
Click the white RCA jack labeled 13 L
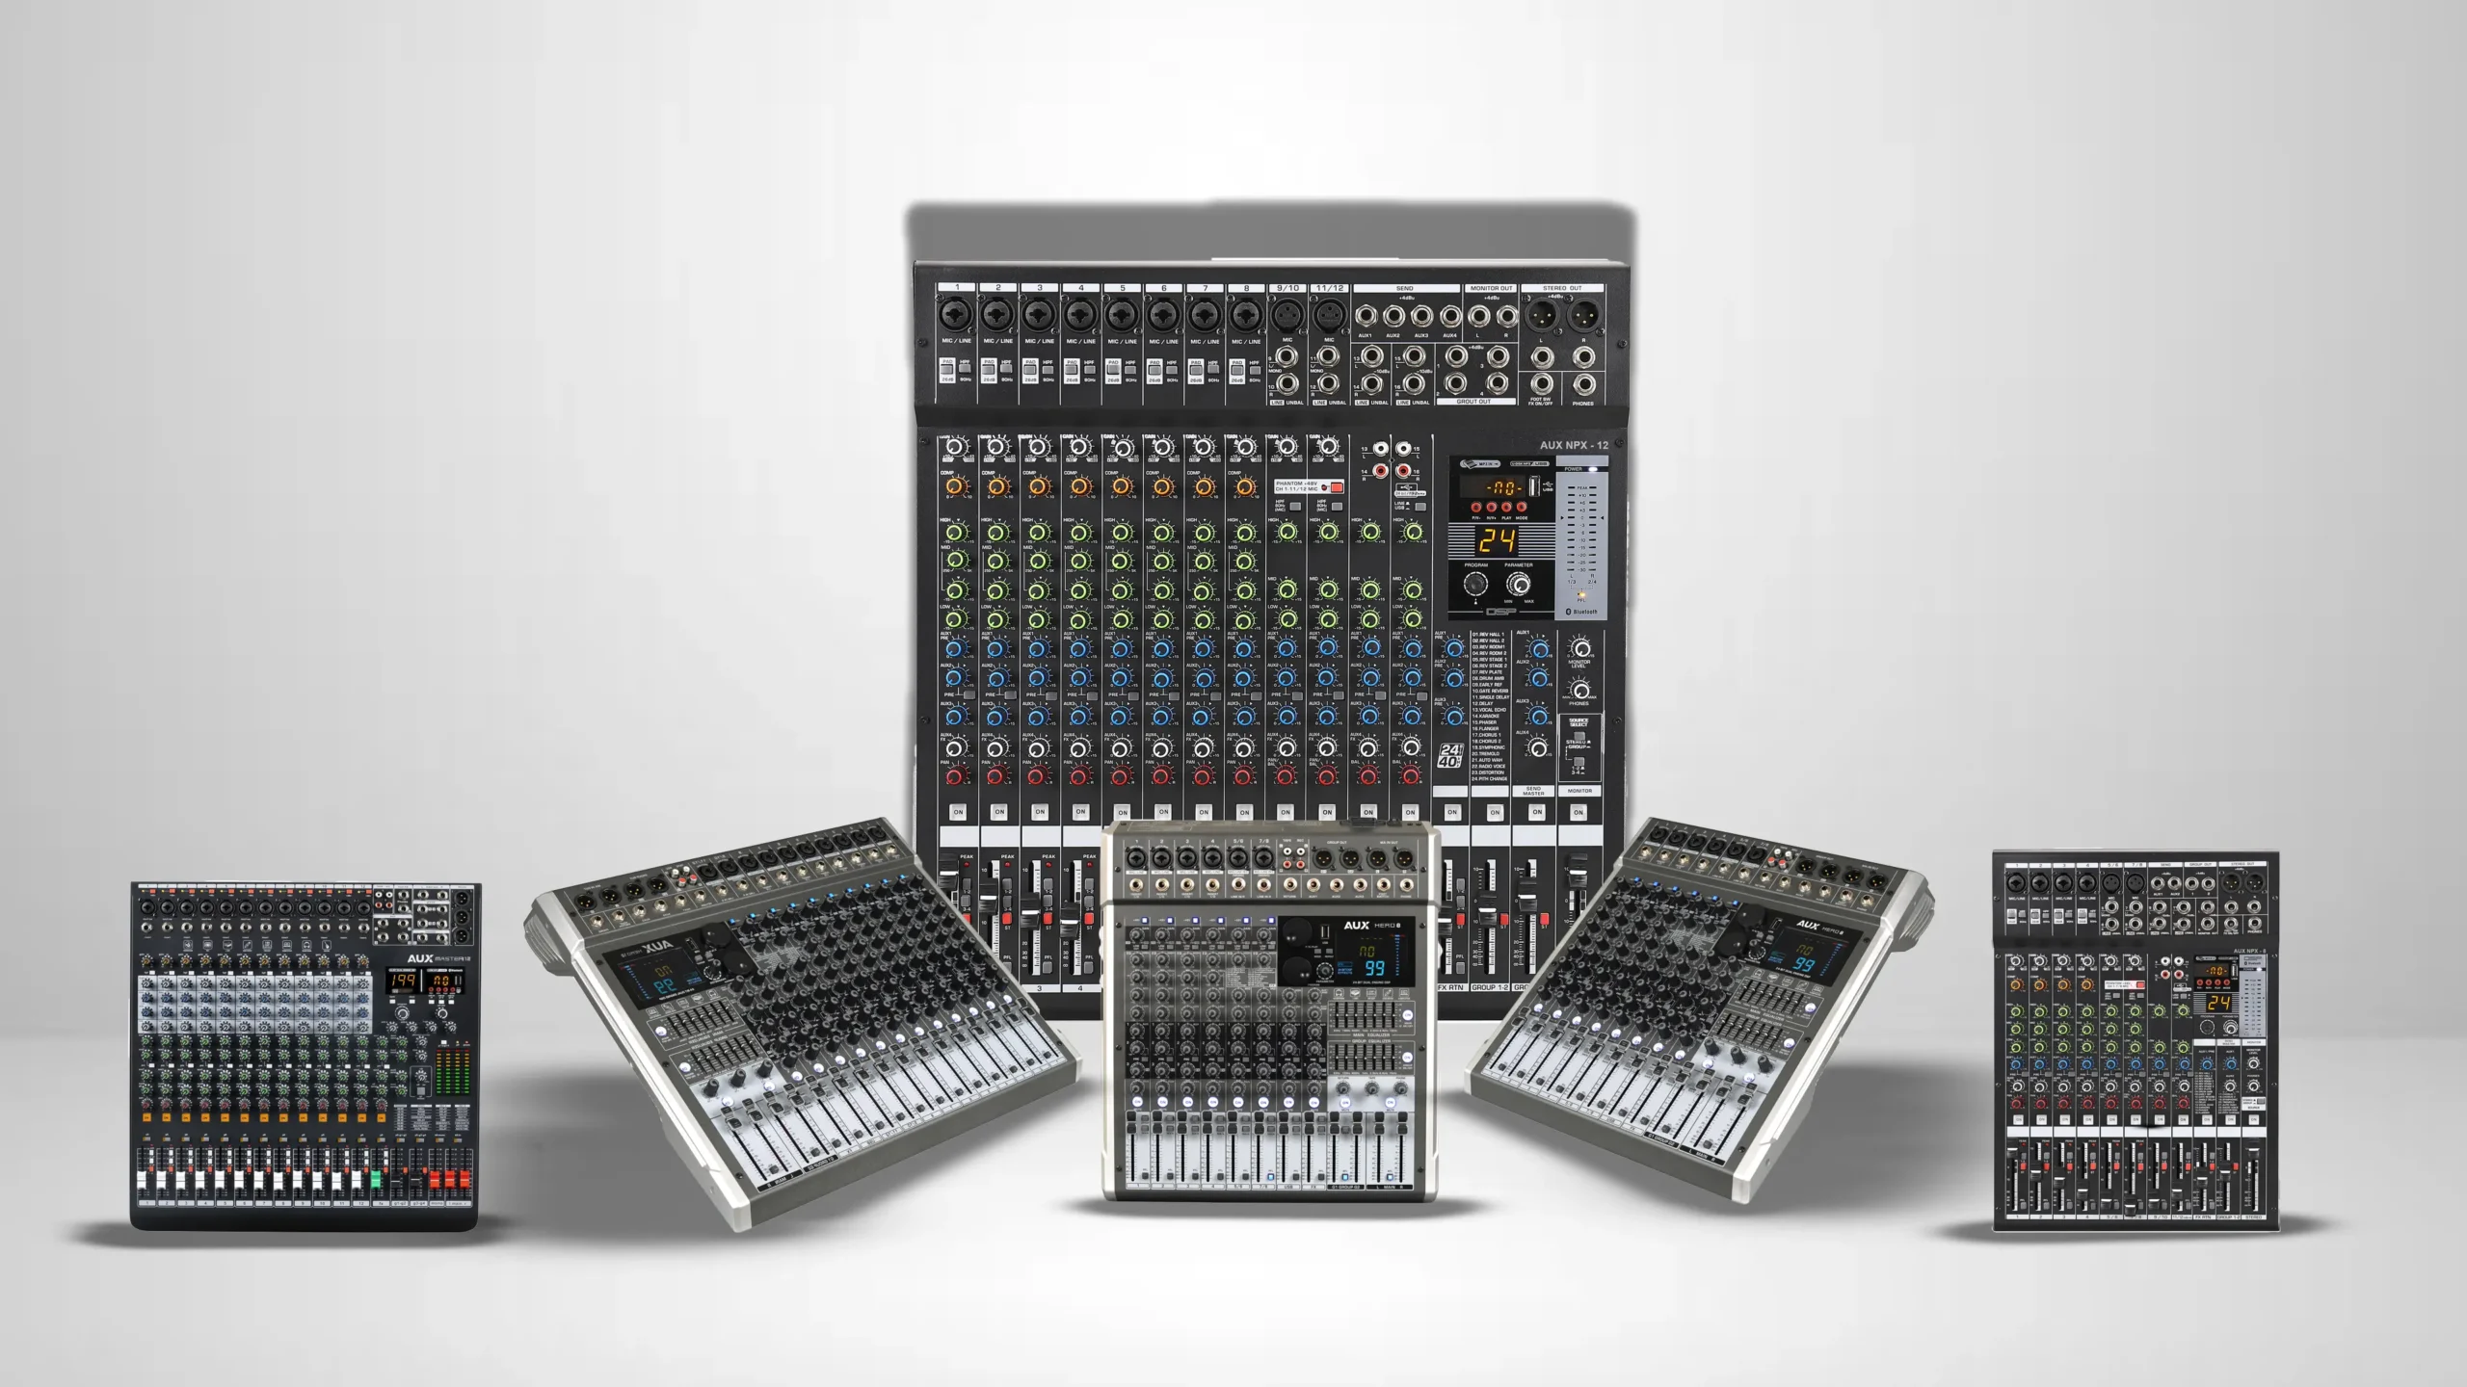[x=1382, y=449]
